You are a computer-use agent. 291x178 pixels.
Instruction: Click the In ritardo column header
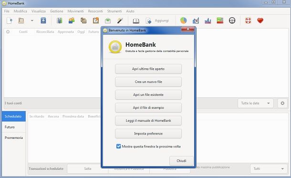pyautogui.click(x=37, y=116)
